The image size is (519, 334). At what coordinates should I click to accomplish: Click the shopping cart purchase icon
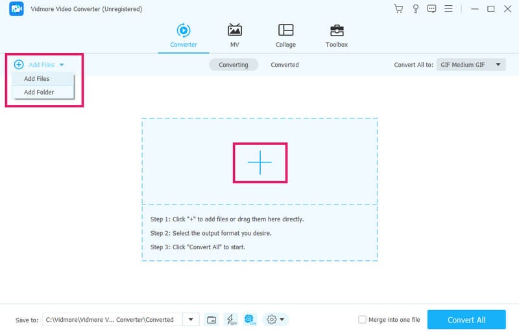coord(398,9)
